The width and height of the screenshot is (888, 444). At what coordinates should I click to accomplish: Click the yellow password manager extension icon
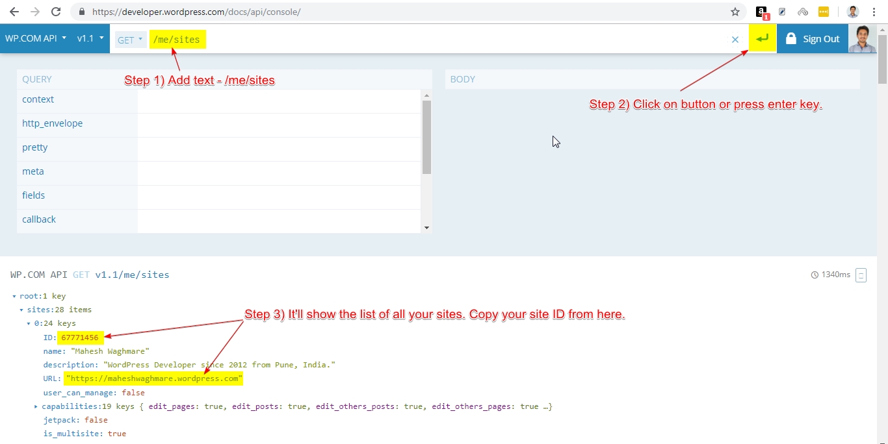click(824, 12)
